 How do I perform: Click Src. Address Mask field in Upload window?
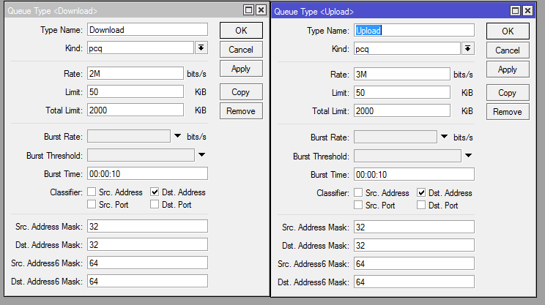click(414, 227)
